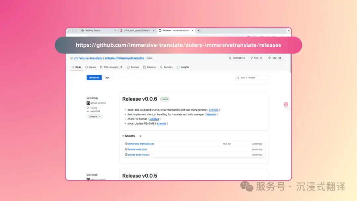Open the browser tab list chevron
This screenshot has width=357, height=201.
(289, 30)
